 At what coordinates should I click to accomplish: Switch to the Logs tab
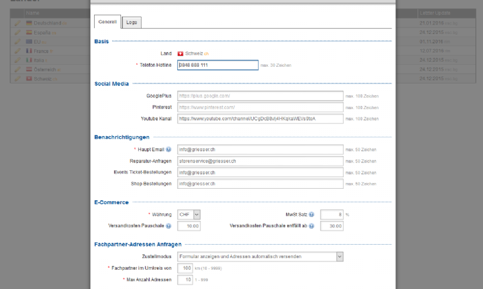coord(131,22)
